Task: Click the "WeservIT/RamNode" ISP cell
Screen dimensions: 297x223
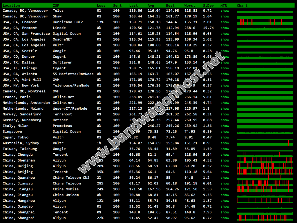Action: (x=70, y=108)
